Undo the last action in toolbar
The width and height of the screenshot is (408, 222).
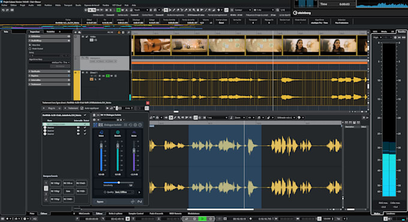point(3,10)
